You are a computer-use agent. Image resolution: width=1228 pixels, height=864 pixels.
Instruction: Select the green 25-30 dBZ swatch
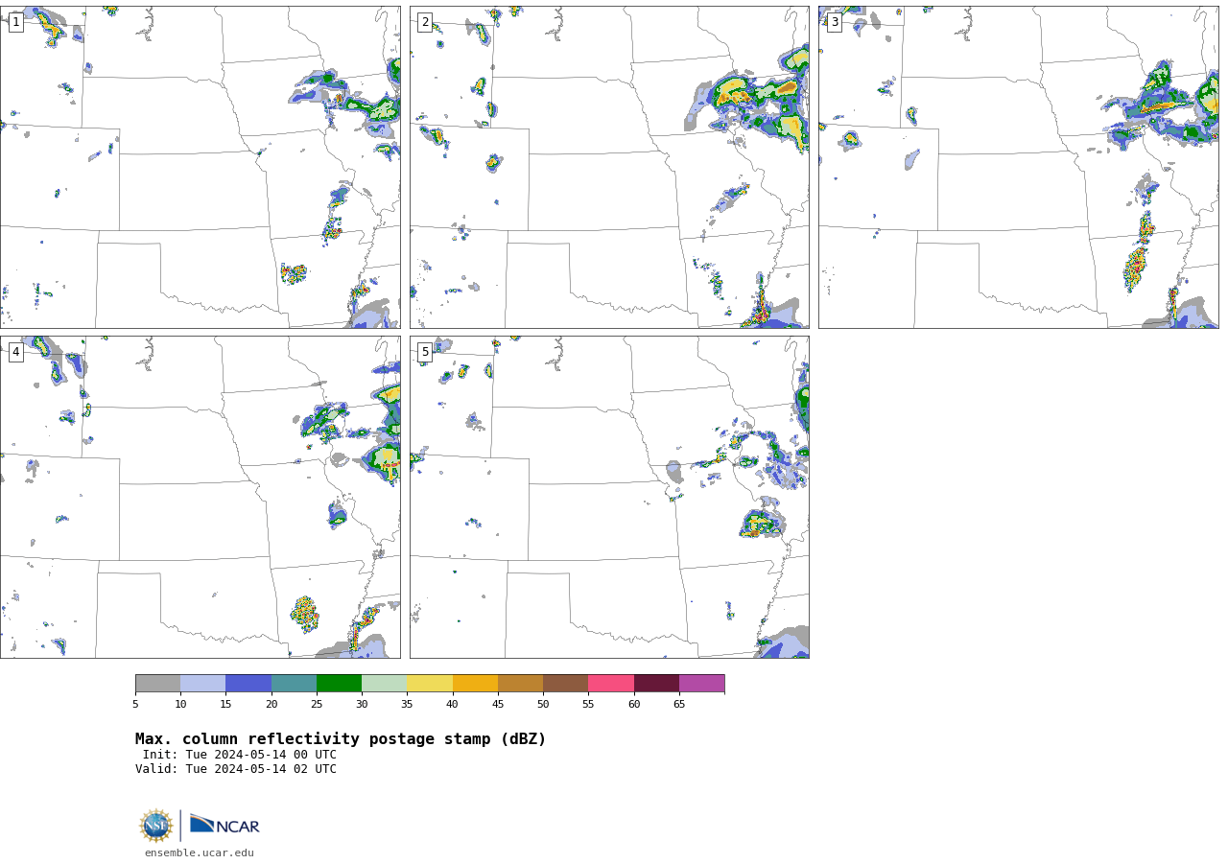pos(340,684)
